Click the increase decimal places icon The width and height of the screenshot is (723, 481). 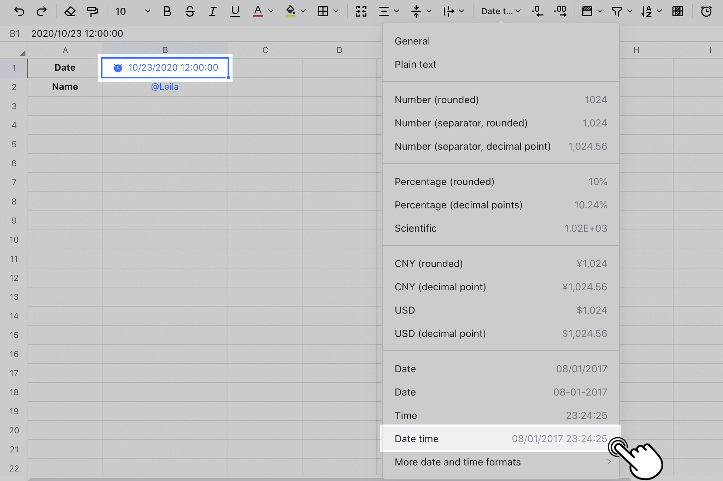pyautogui.click(x=560, y=11)
